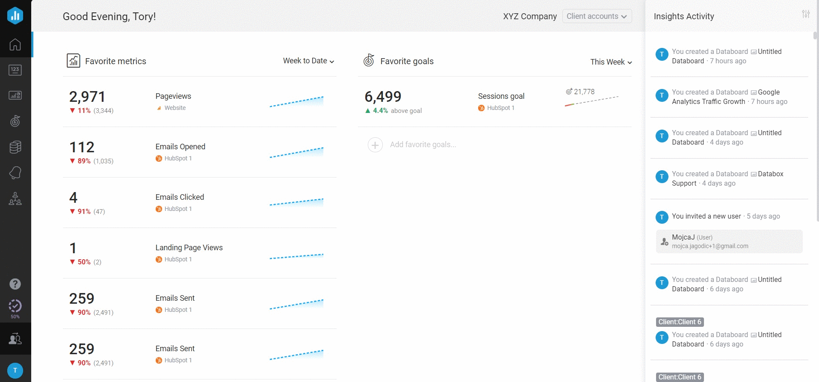Click the help question mark icon

tap(15, 284)
